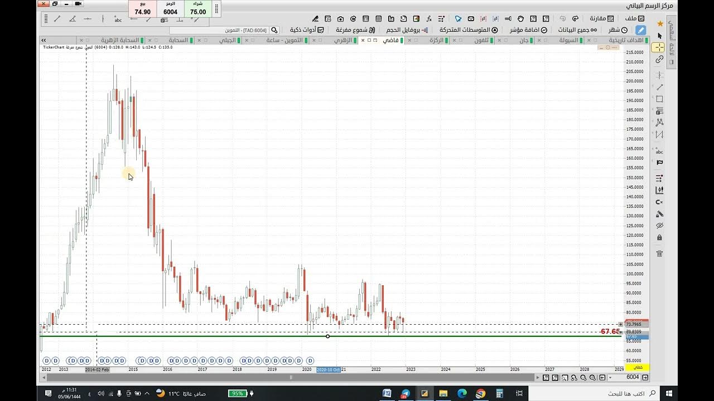Screen dimensions: 714x401
Task: Open Microsoft Edge from the taskbar
Action: [x=462, y=393]
